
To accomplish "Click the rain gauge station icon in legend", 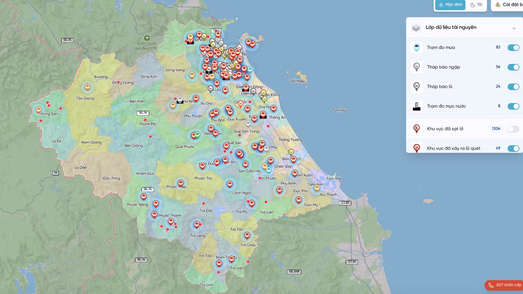I will (417, 48).
